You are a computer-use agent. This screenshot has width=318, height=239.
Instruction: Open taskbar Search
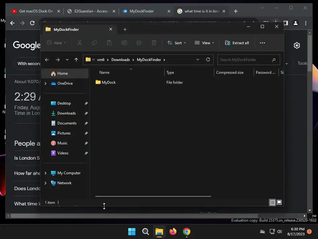pos(145,232)
